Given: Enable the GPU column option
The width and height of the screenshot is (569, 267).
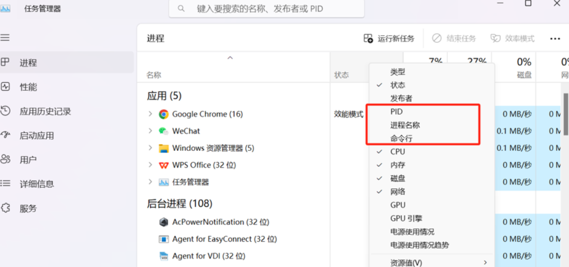Looking at the screenshot, I should click(x=432, y=205).
